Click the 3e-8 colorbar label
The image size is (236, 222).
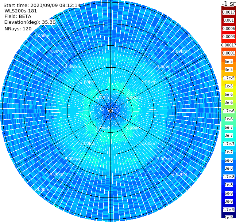229,168
